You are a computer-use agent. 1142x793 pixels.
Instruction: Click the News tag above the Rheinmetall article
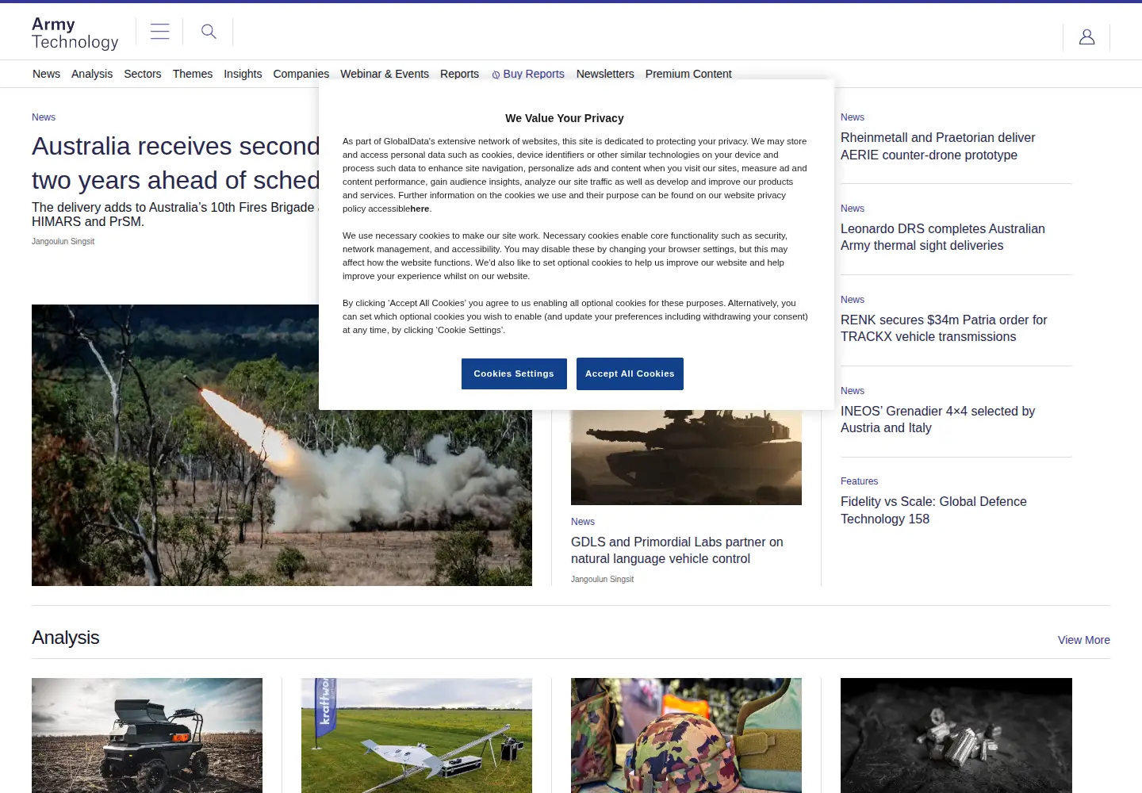[x=853, y=117]
